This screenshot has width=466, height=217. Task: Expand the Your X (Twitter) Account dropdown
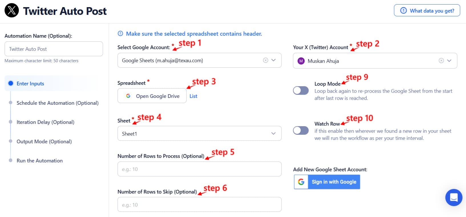pos(449,61)
